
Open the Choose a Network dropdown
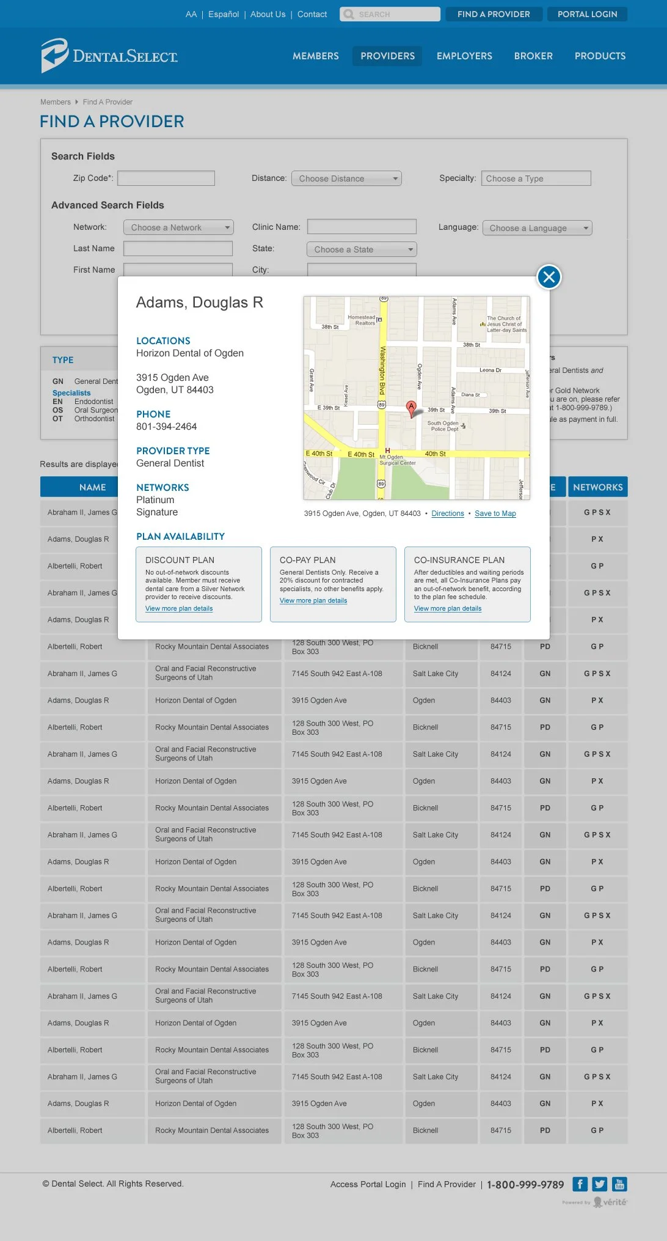[178, 227]
